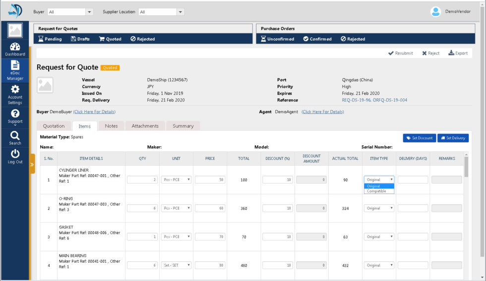
Task: Open the Dashboard from the sidebar
Action: coord(15,49)
